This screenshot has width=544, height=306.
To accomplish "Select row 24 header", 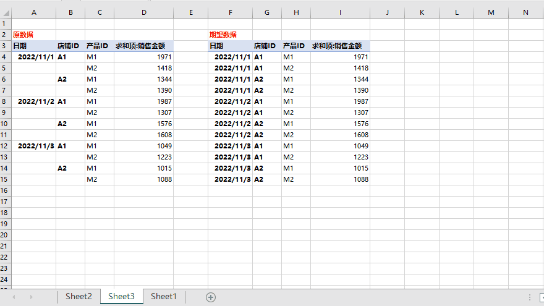I will 6,279.
